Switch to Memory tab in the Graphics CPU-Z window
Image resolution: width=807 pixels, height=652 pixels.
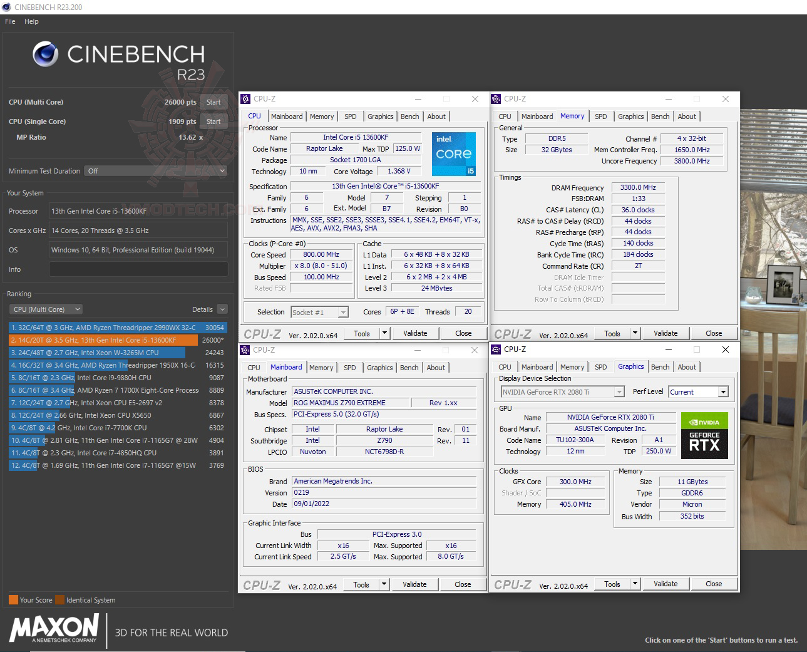pyautogui.click(x=572, y=367)
